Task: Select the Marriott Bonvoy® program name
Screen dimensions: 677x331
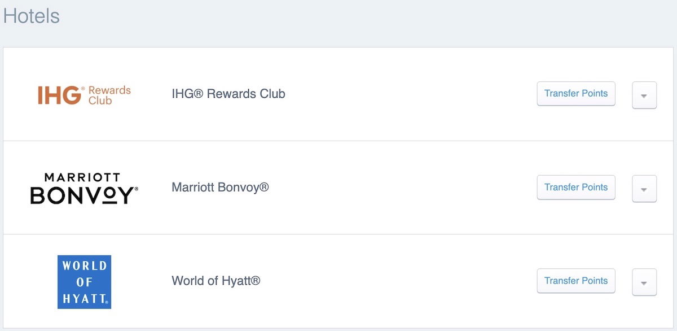Action: coord(220,187)
